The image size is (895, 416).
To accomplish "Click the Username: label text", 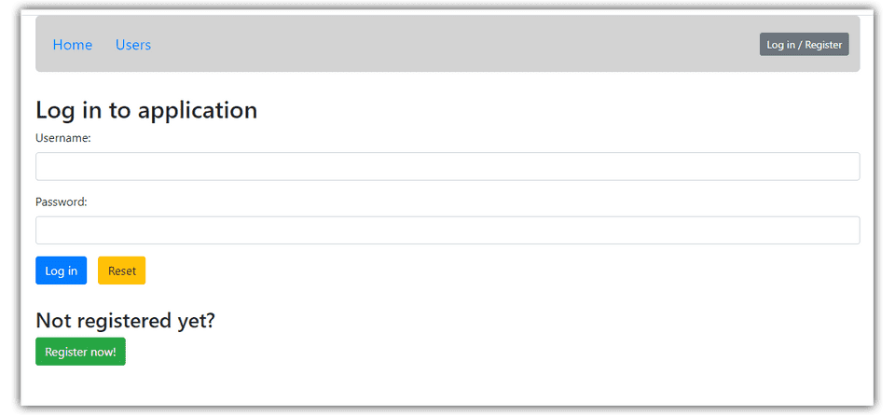I will point(63,138).
